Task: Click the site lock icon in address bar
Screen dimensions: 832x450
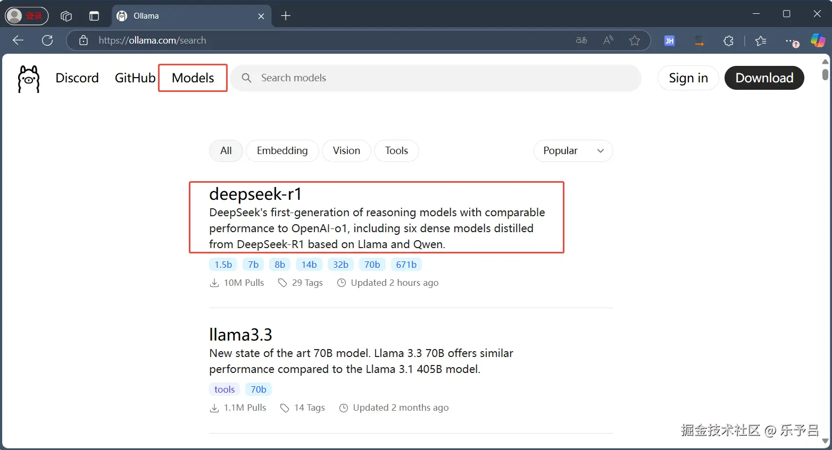Action: pos(84,40)
